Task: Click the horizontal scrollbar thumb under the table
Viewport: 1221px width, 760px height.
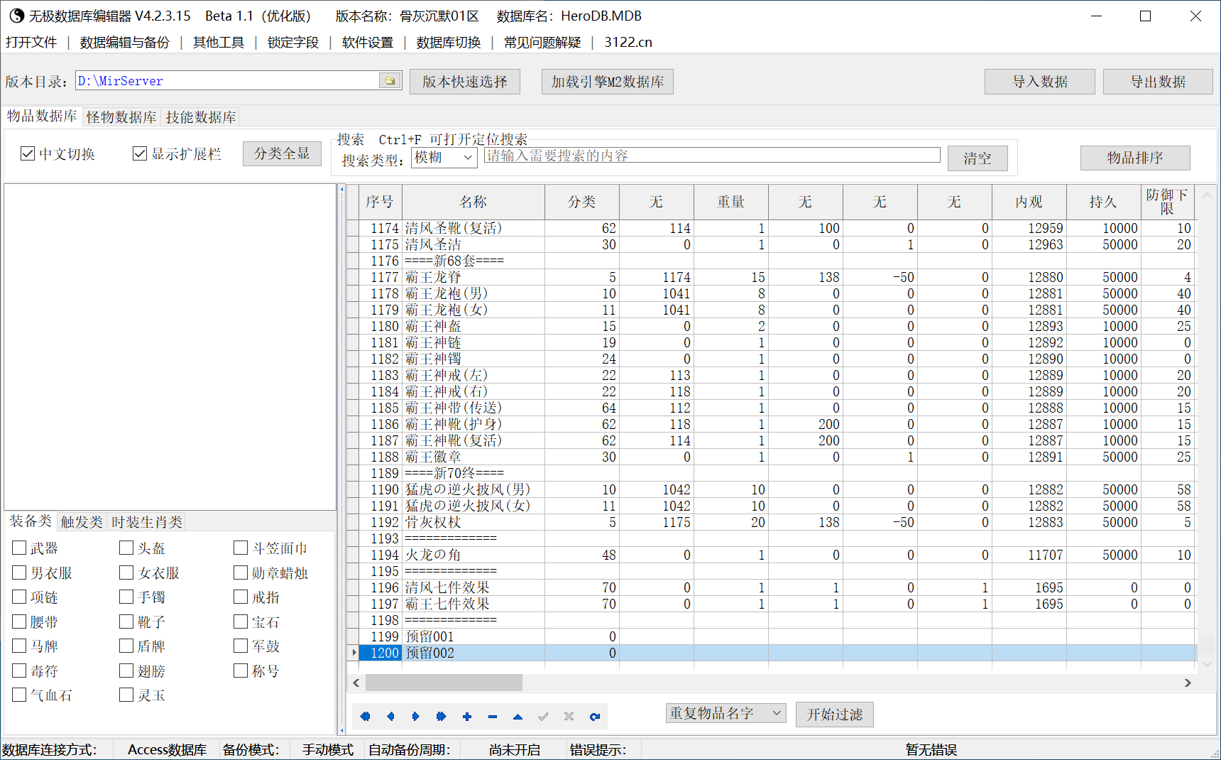Action: click(x=444, y=683)
